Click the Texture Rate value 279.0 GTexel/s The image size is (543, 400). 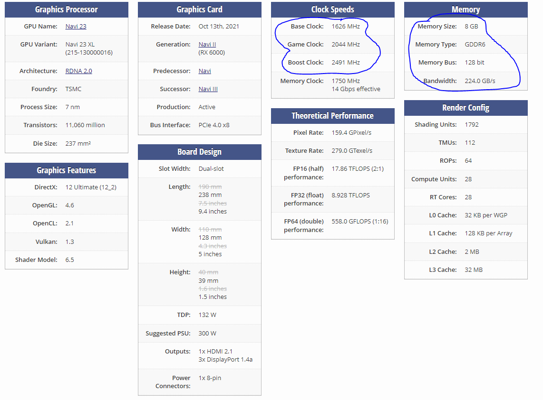pyautogui.click(x=352, y=150)
